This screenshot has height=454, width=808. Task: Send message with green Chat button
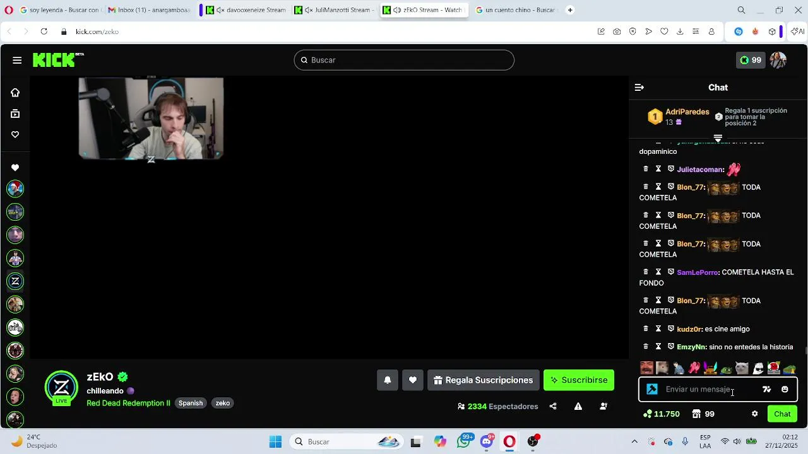(x=782, y=414)
